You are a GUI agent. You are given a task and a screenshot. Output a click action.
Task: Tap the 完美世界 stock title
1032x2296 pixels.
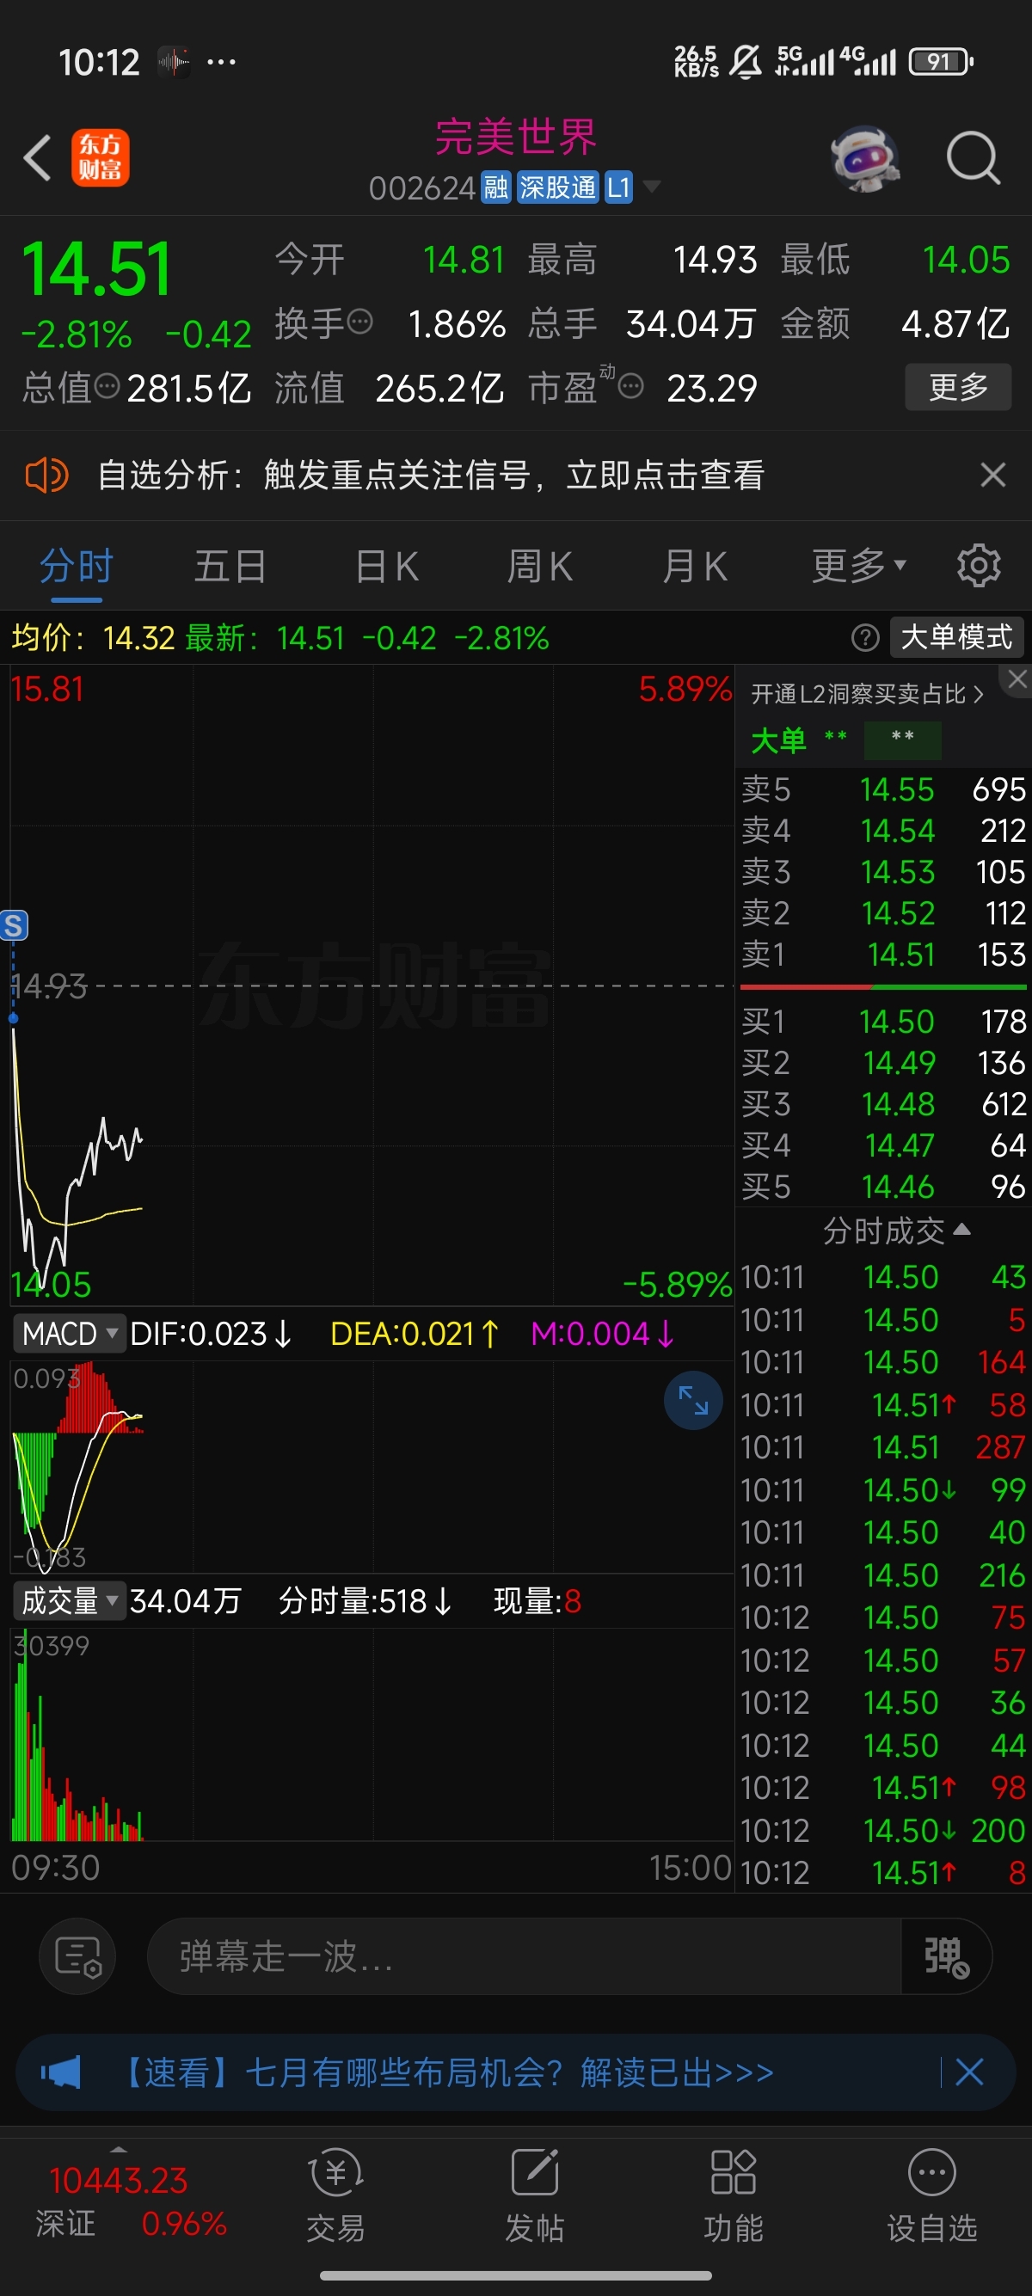click(x=516, y=137)
